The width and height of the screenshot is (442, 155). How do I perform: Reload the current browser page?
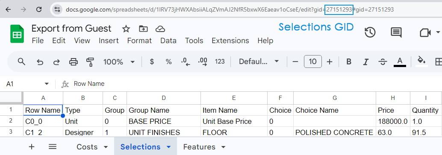(x=39, y=9)
